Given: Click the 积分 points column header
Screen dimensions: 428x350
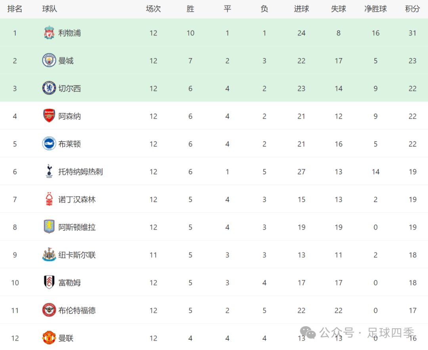Looking at the screenshot, I should [x=412, y=9].
